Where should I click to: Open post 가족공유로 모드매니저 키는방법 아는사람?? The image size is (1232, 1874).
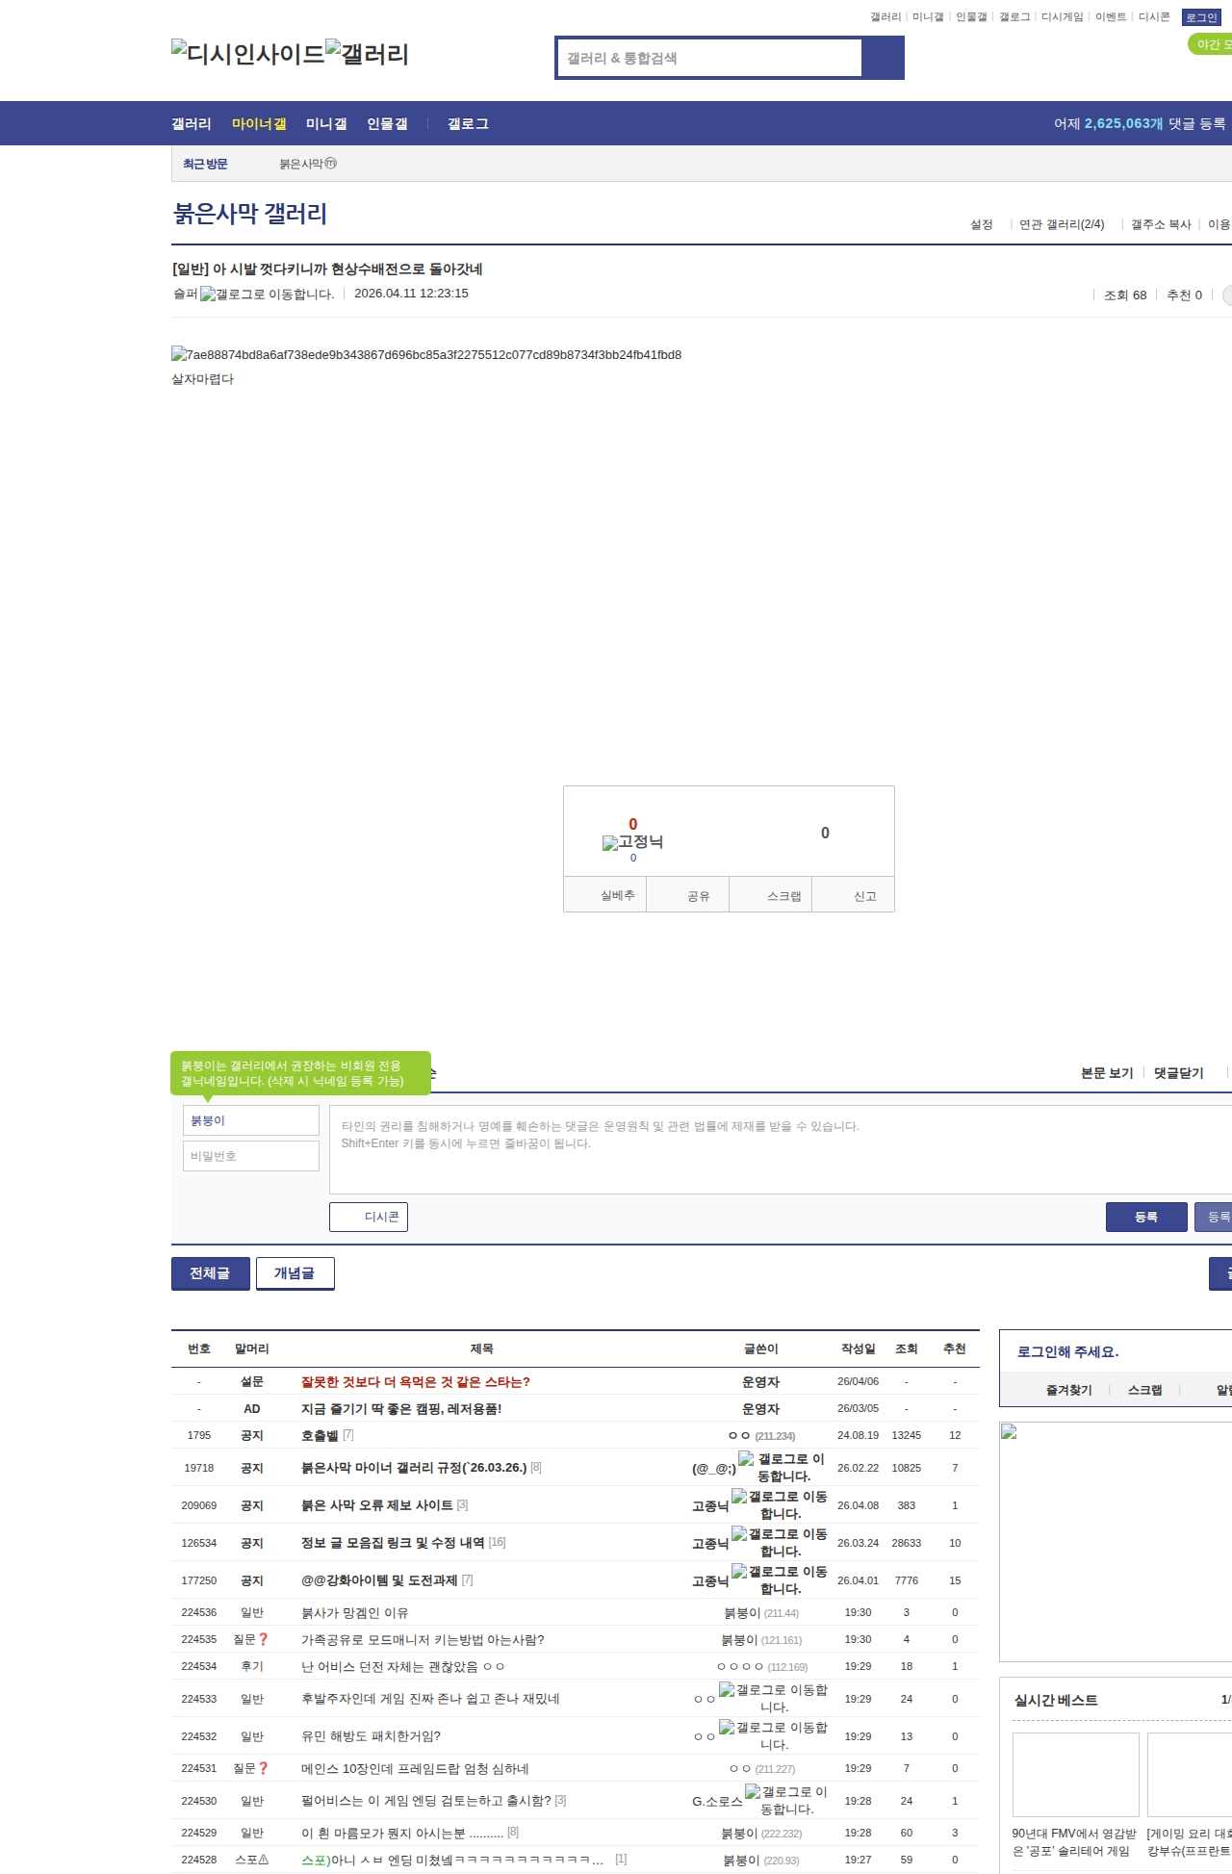coord(423,1639)
